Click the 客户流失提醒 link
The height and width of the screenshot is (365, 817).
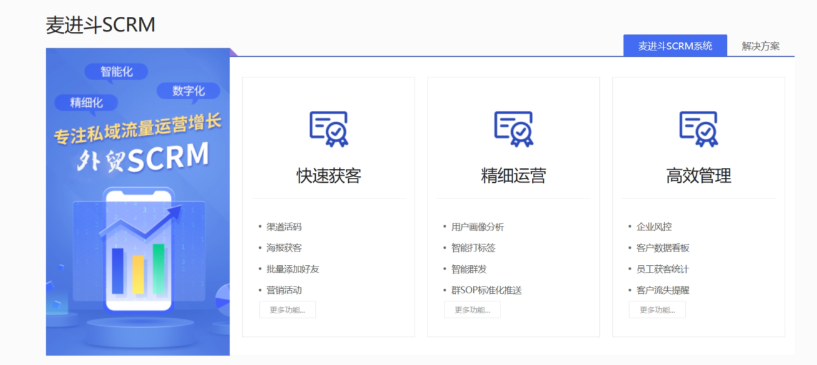point(663,290)
